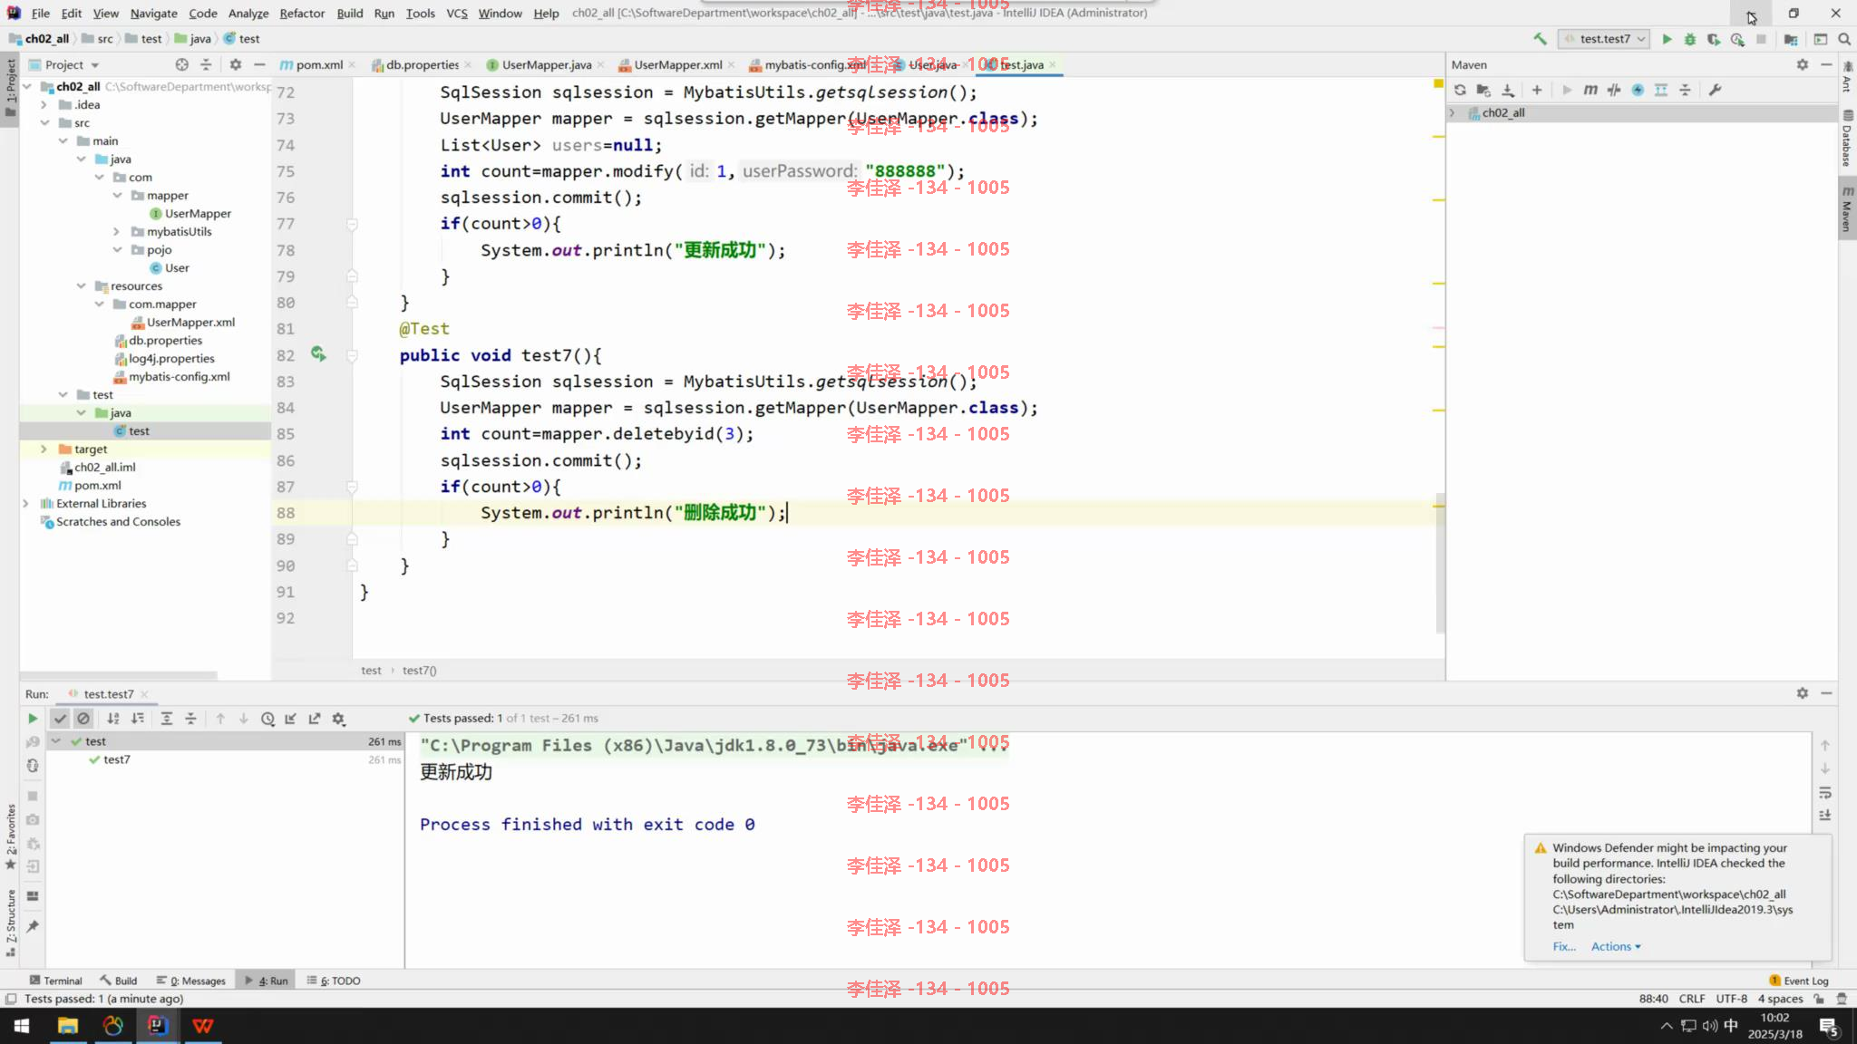
Task: Toggle Show Passed tests in Run panel
Action: [x=60, y=719]
